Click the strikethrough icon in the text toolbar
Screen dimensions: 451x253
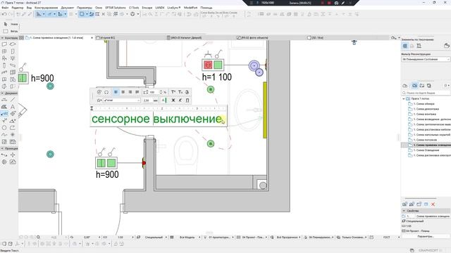[187, 92]
